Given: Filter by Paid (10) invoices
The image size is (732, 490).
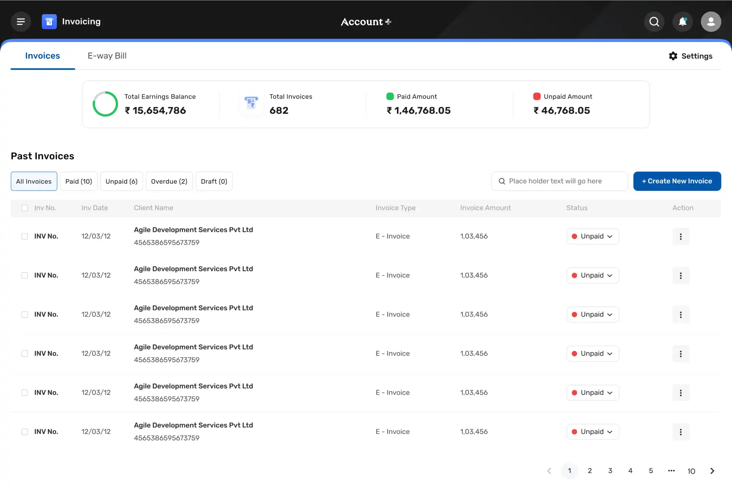Looking at the screenshot, I should (79, 181).
